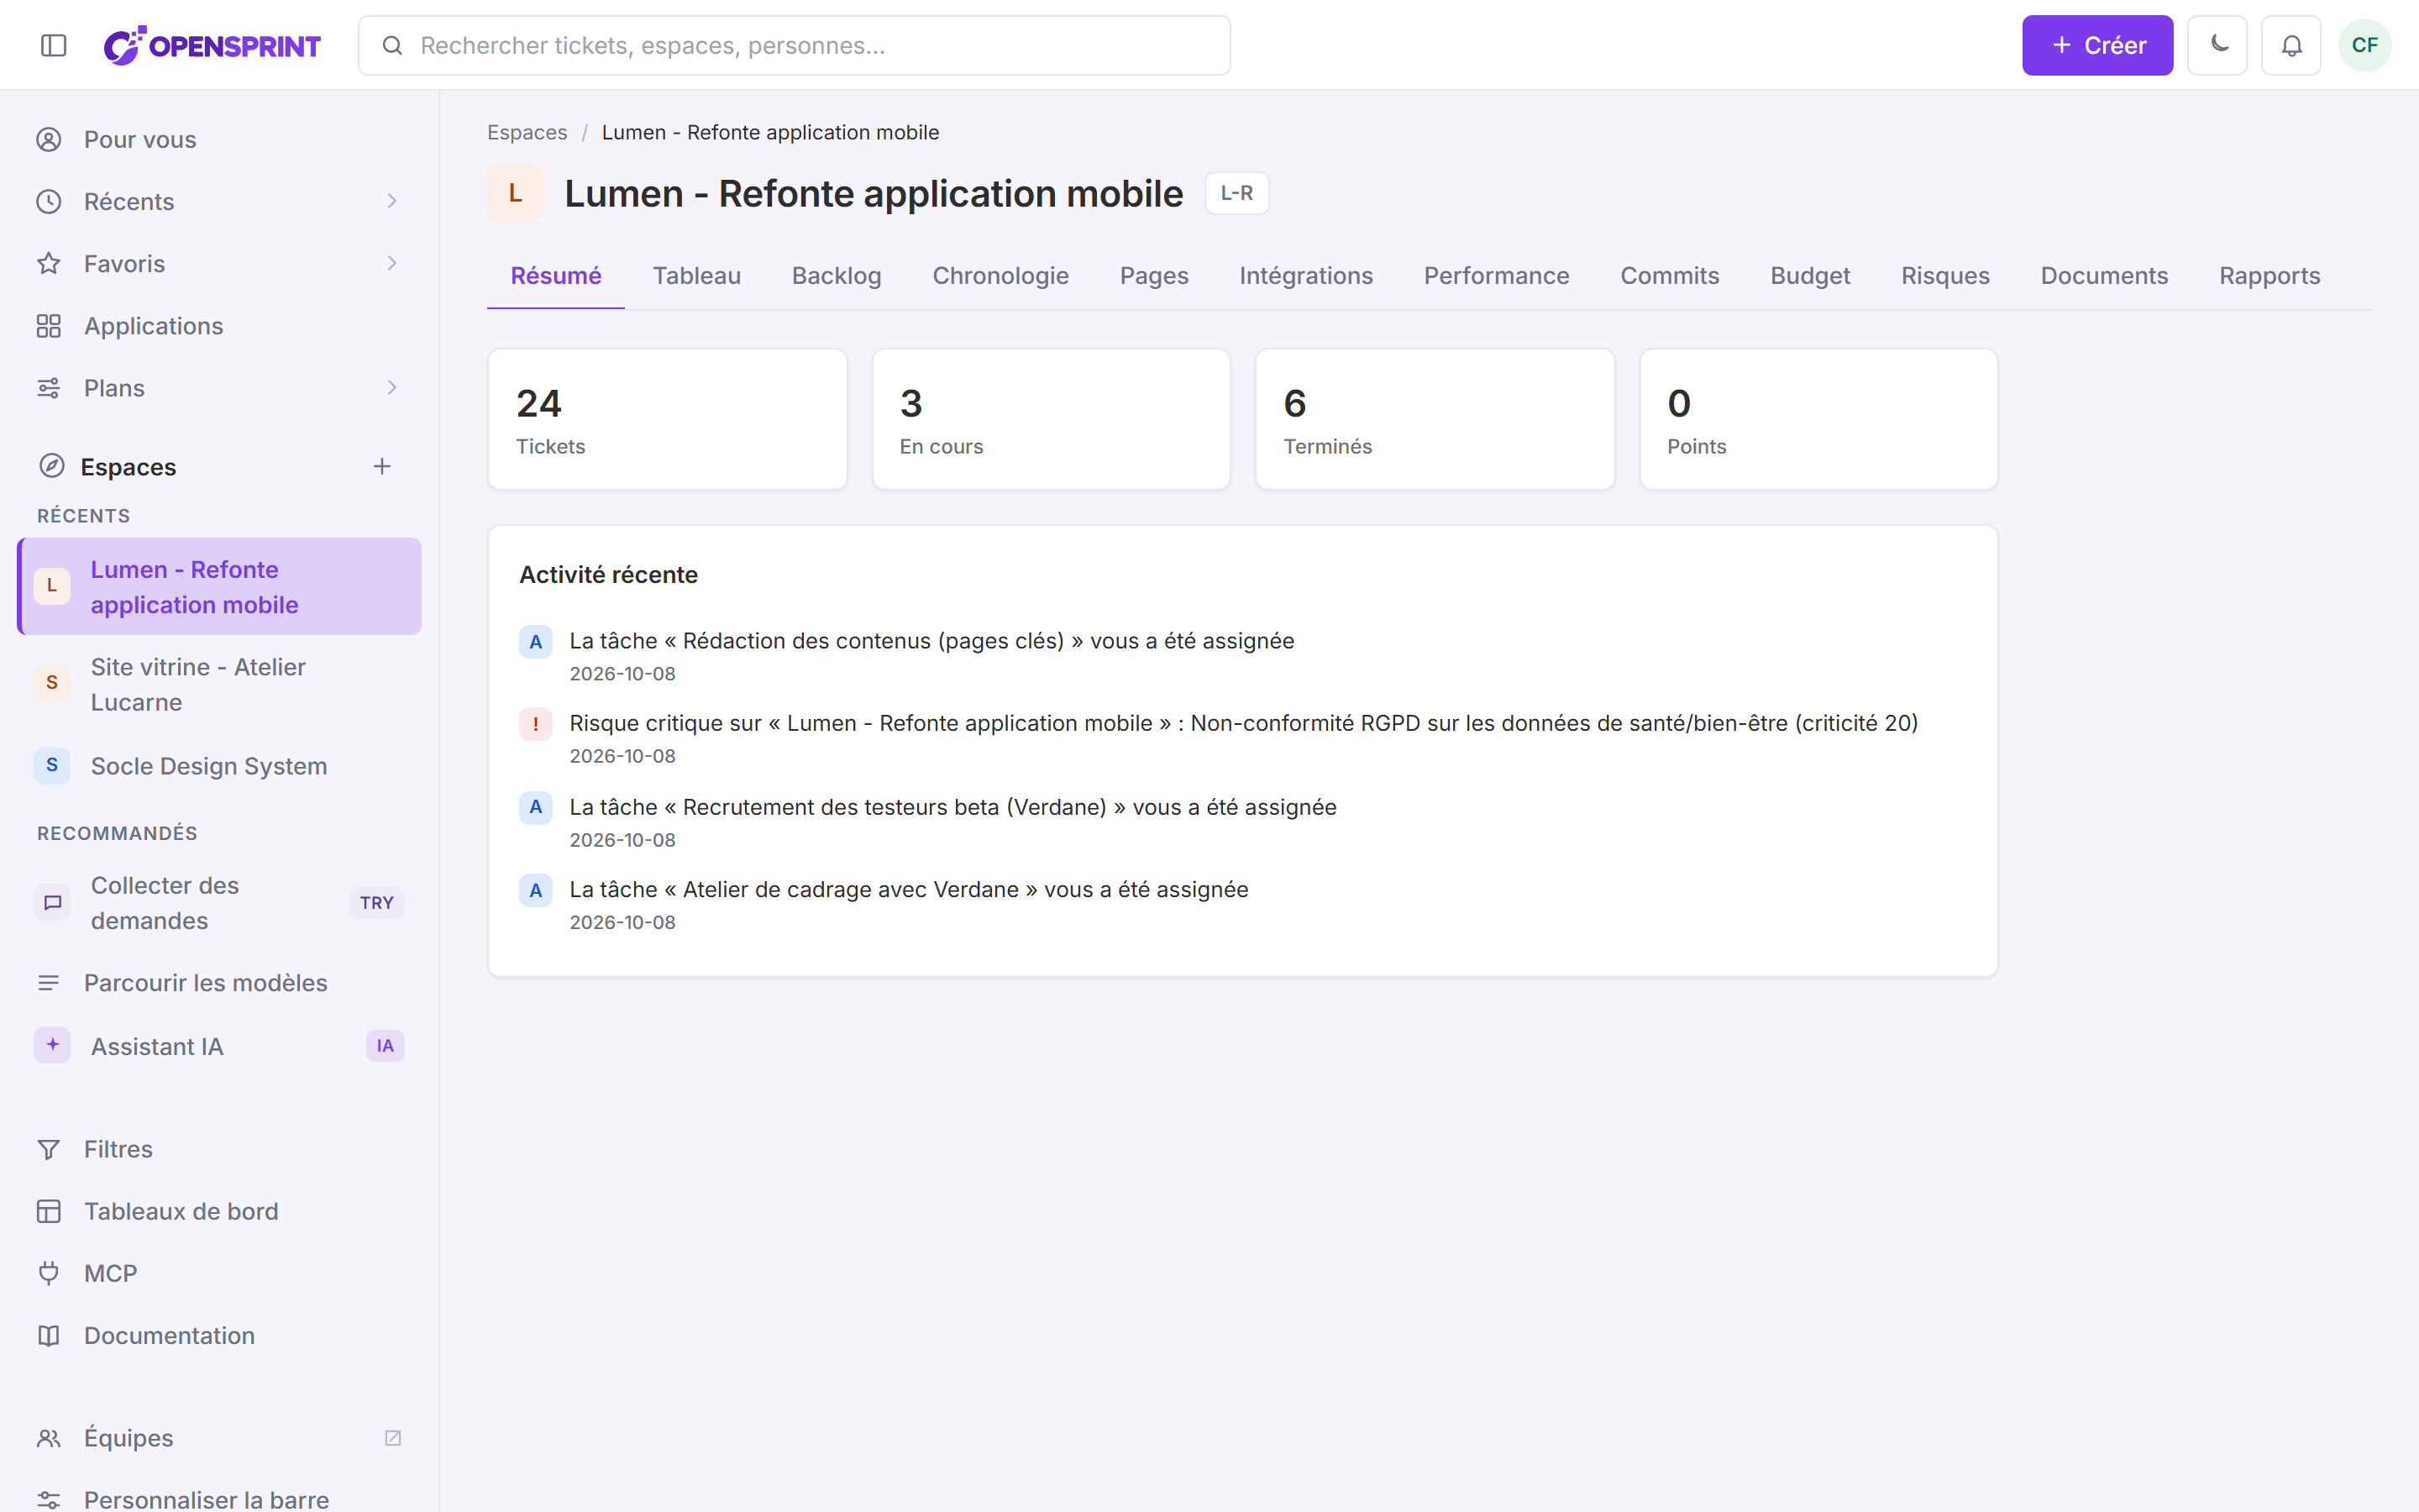
Task: Open the Commits tab
Action: (x=1669, y=275)
